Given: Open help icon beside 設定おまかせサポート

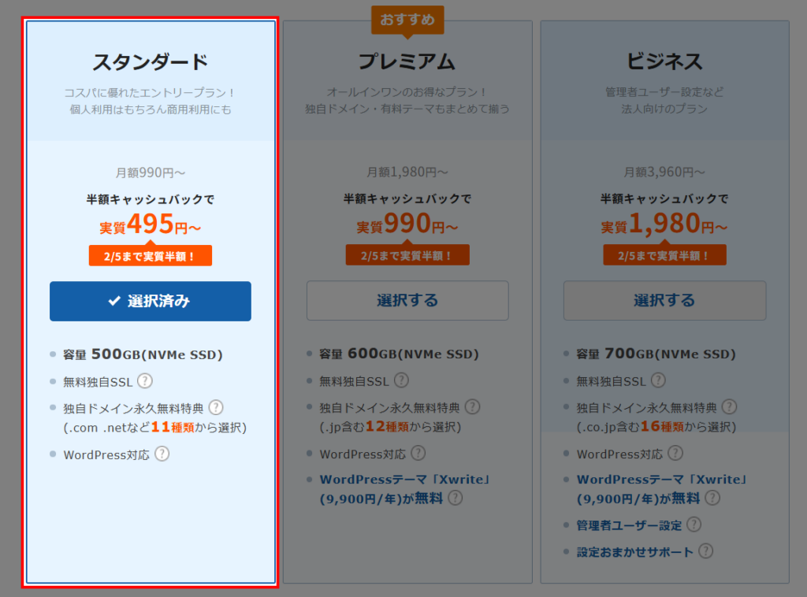Looking at the screenshot, I should (706, 551).
